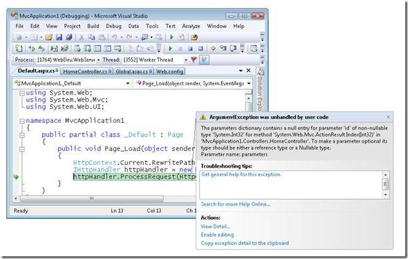This screenshot has width=408, height=259.
Task: Collapse the using directives block
Action: coord(22,93)
